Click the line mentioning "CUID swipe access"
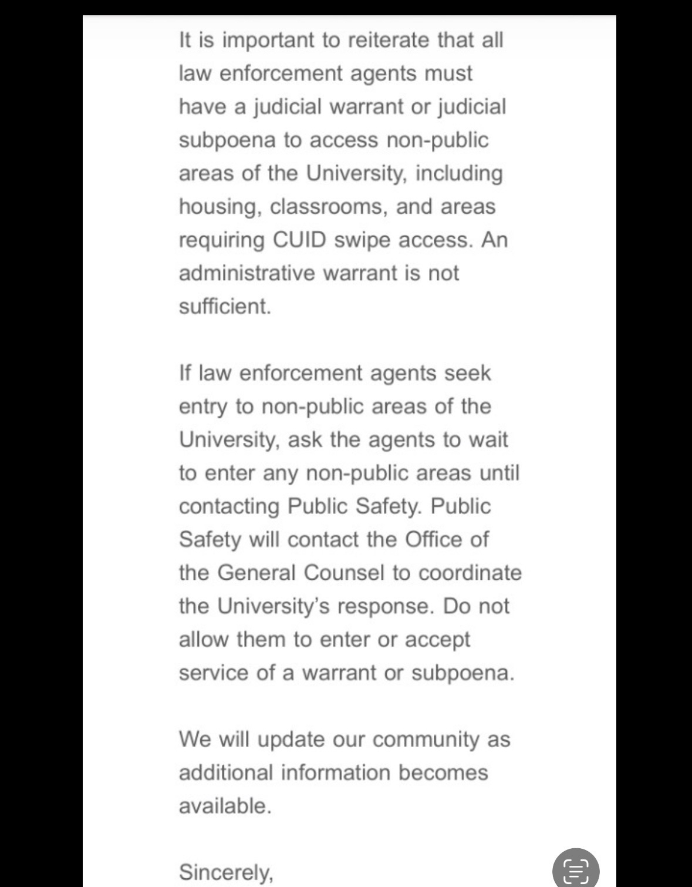 tap(343, 240)
